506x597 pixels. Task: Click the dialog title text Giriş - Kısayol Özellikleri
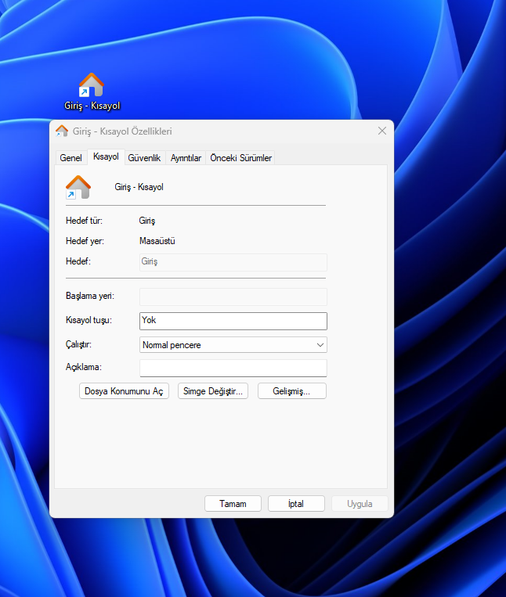122,131
